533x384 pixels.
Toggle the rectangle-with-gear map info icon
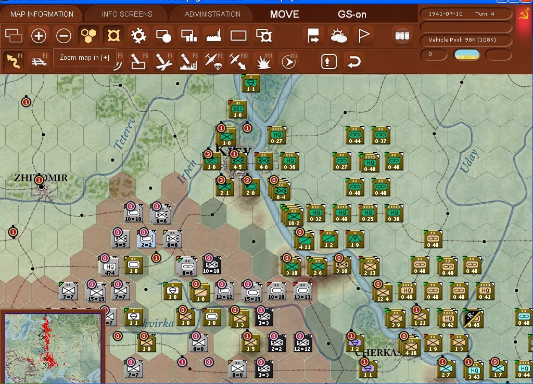pos(263,35)
